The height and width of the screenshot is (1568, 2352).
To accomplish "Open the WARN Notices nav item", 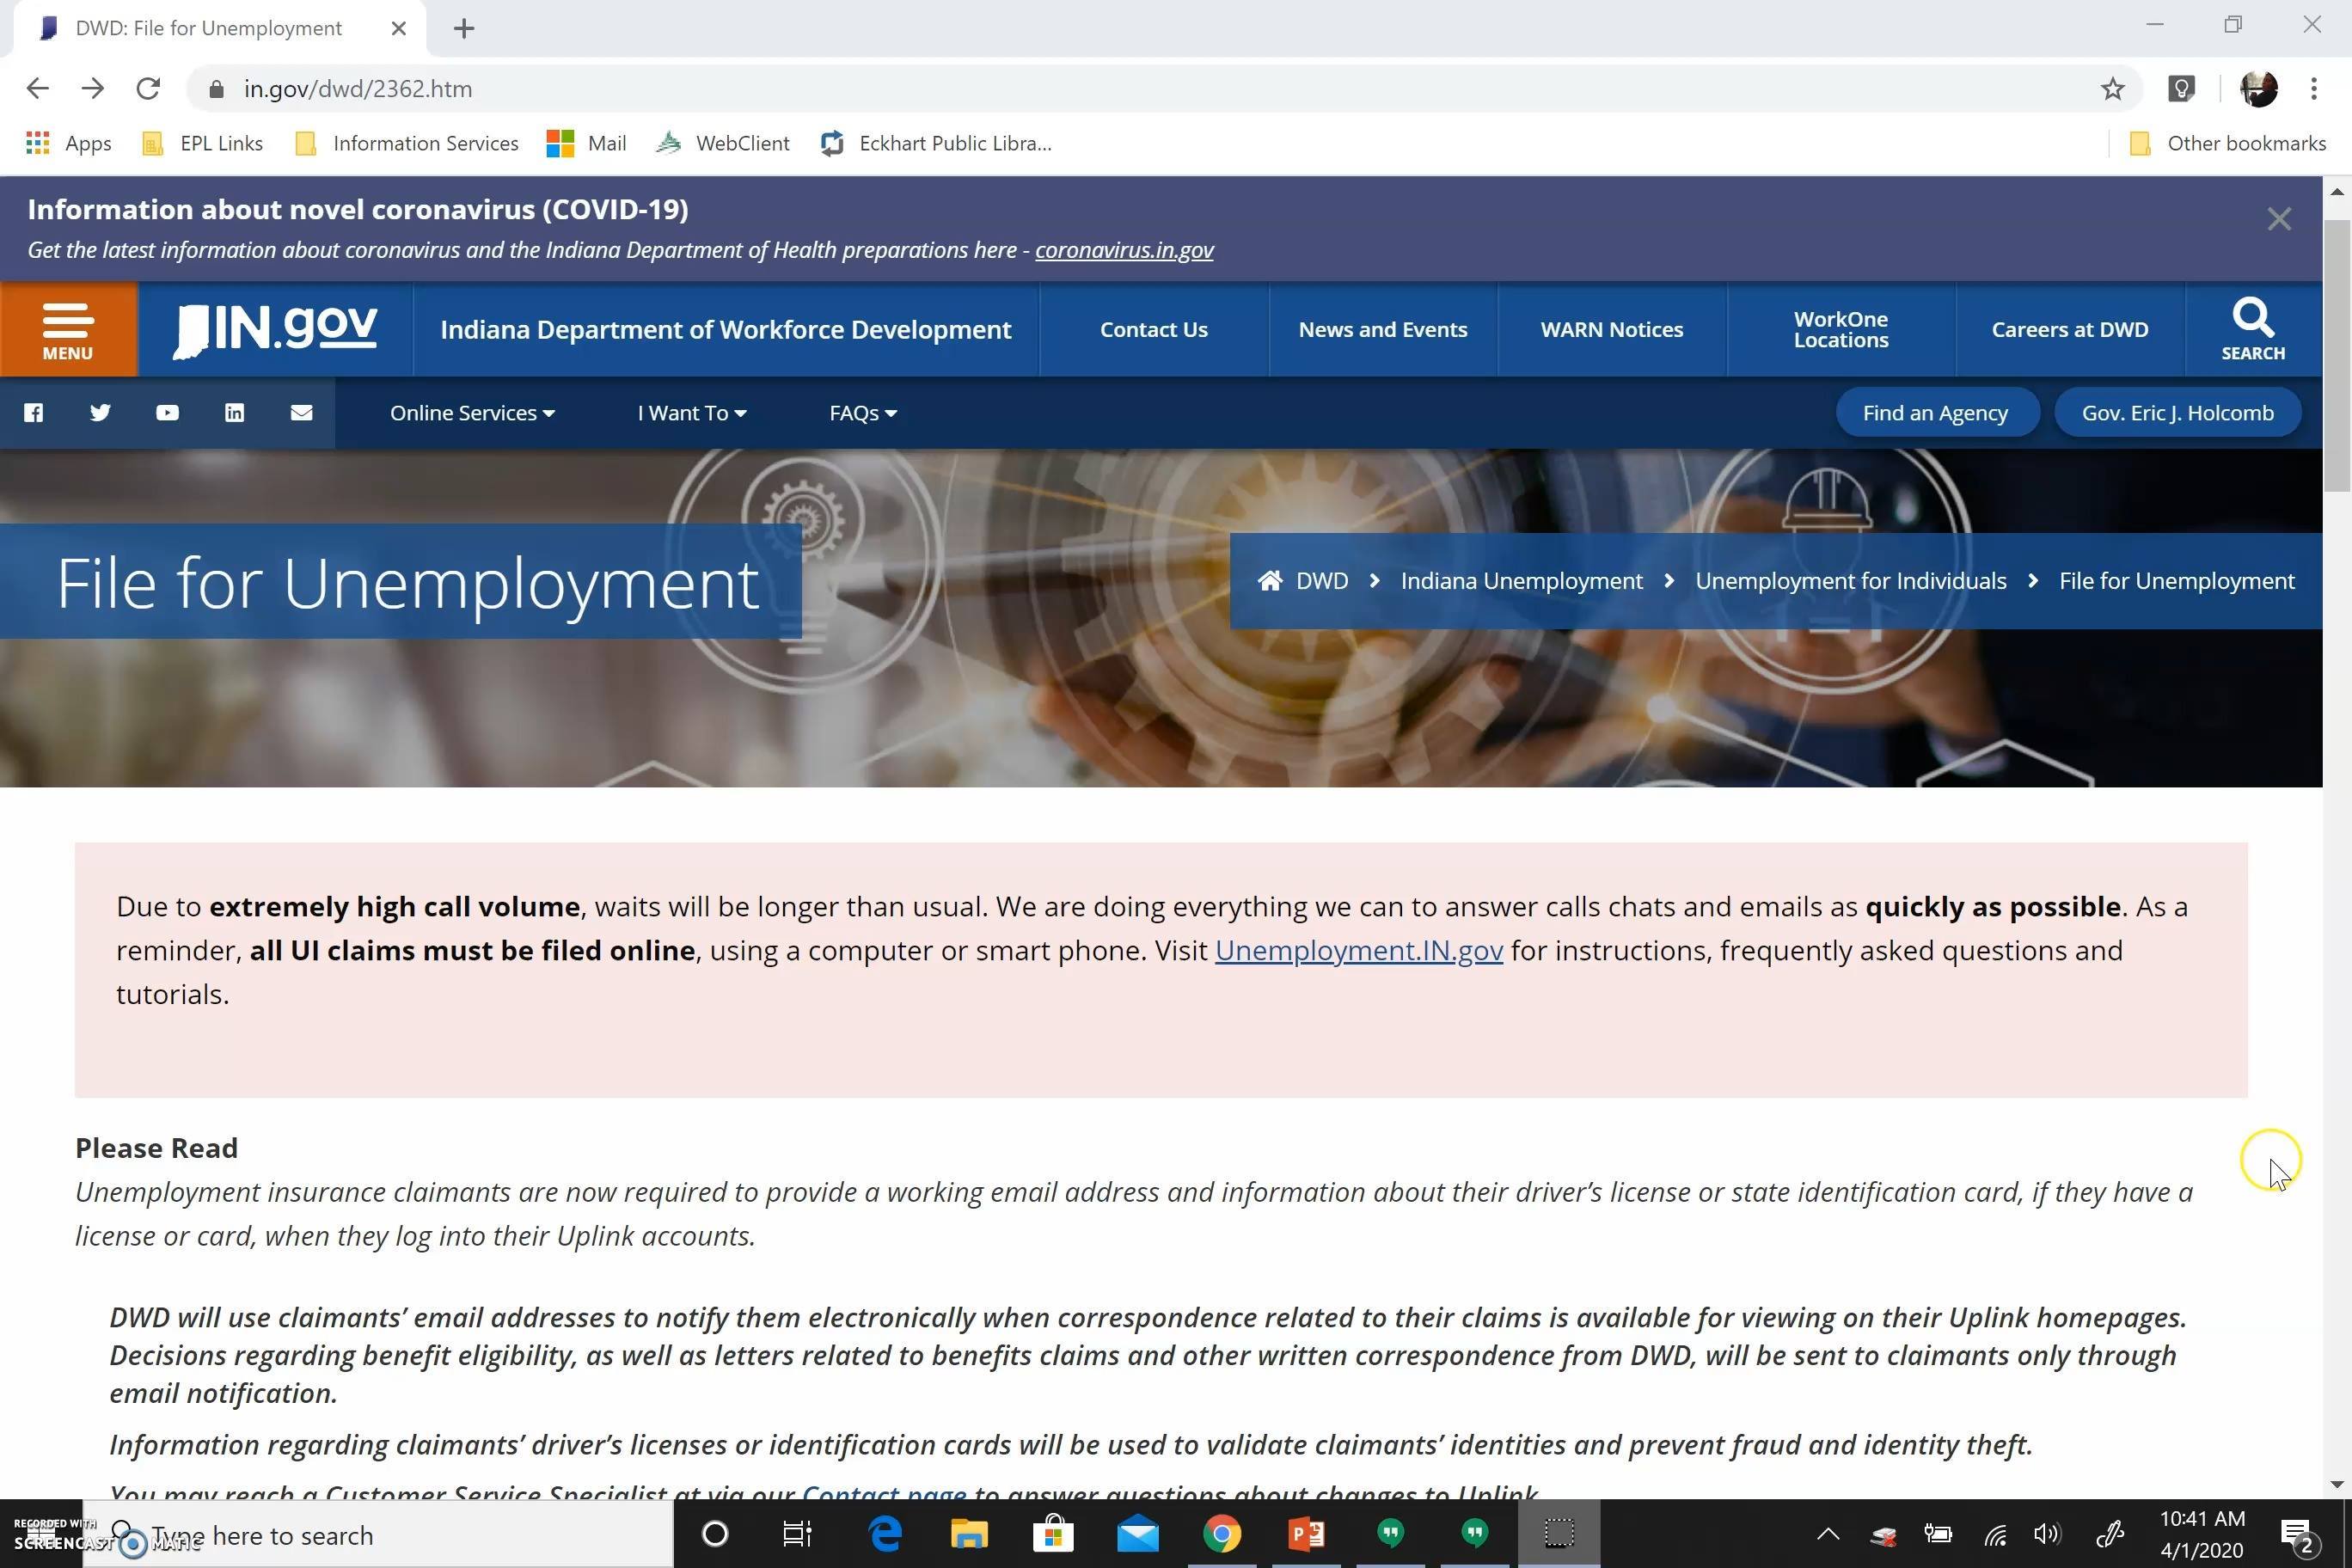I will click(x=1612, y=329).
